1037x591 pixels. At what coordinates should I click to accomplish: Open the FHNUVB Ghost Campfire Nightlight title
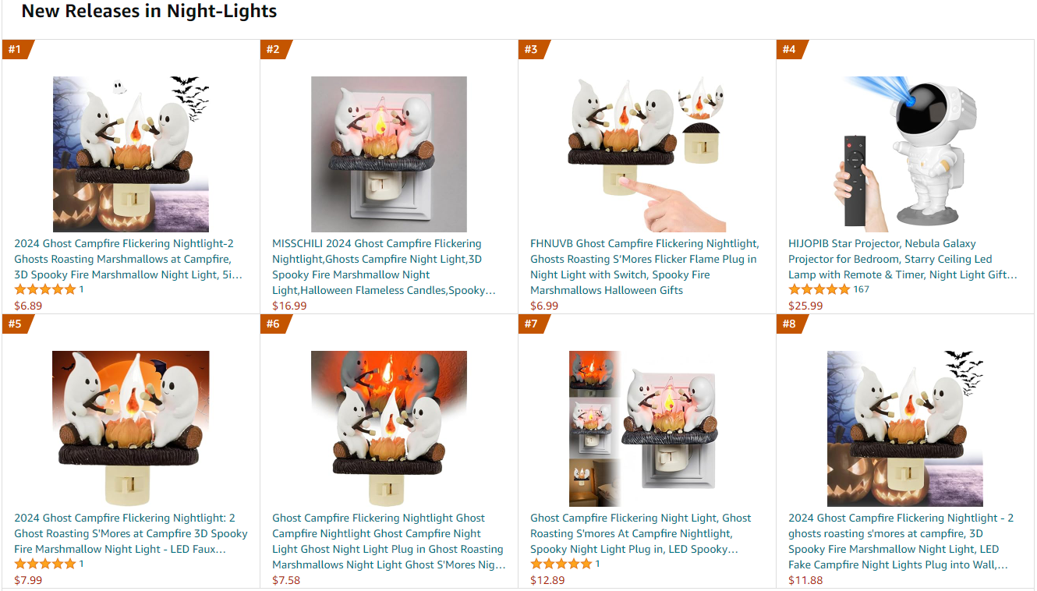[645, 267]
